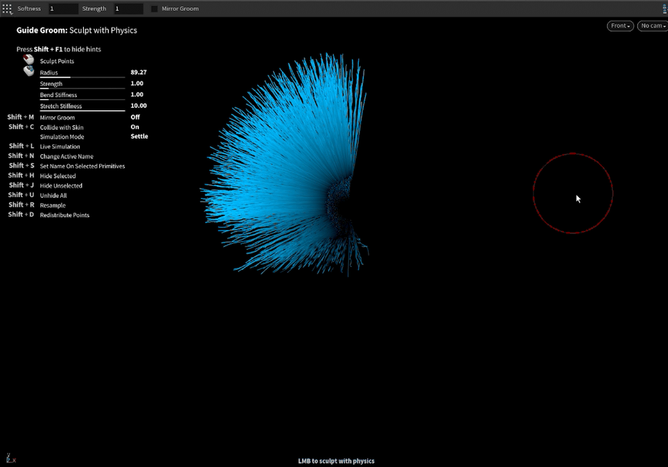Viewport: 668px width, 467px height.
Task: Enable the Mirror Groom checkbox
Action: click(154, 9)
